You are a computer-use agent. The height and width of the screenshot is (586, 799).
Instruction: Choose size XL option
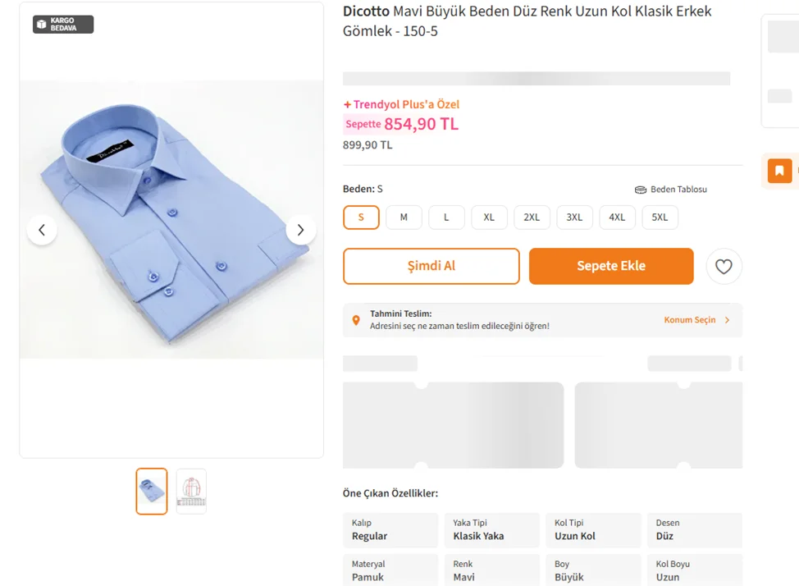click(489, 217)
